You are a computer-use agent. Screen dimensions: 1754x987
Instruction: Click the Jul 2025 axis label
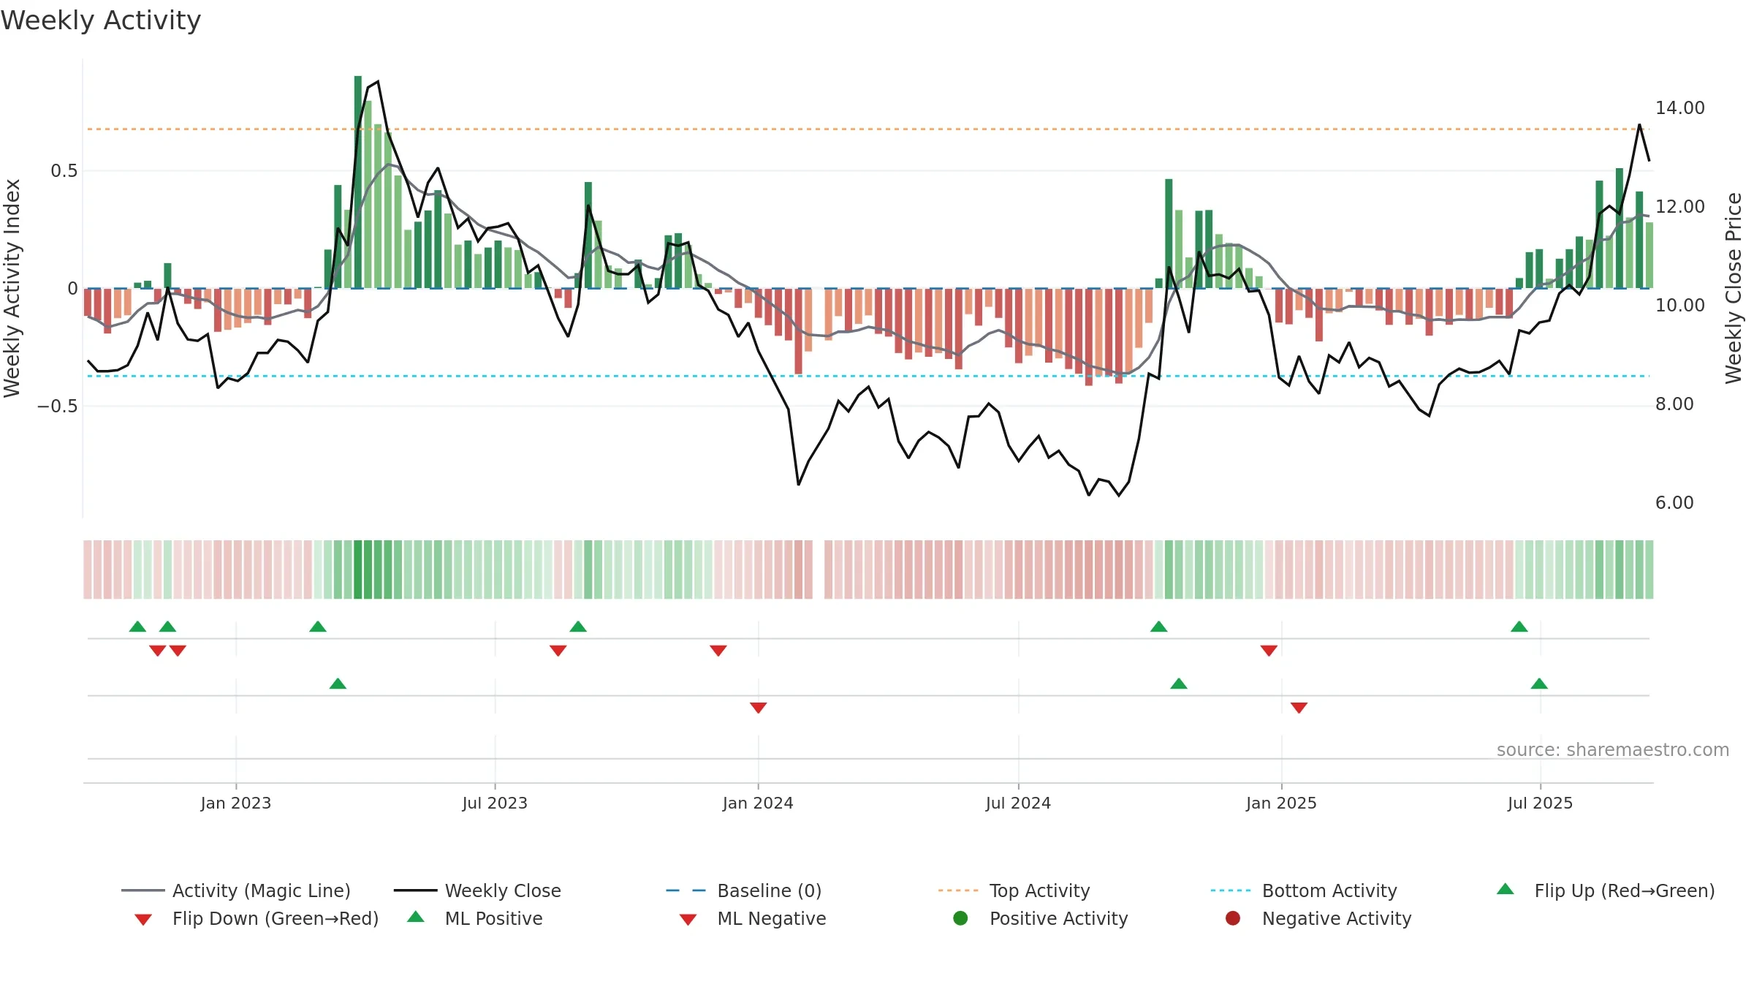[x=1540, y=803]
